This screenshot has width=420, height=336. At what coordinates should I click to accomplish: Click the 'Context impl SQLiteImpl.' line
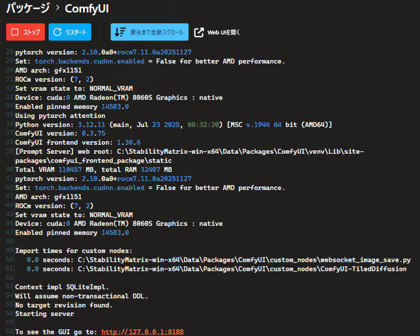point(62,287)
